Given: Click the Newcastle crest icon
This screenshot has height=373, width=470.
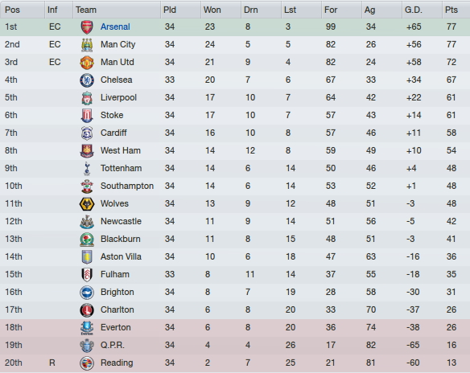Looking at the screenshot, I should (x=87, y=222).
